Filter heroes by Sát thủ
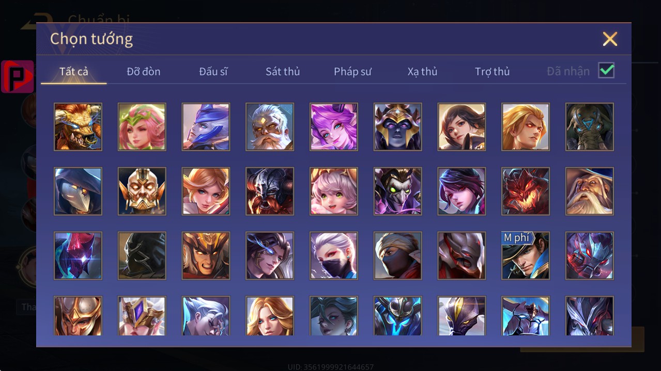 click(x=283, y=72)
